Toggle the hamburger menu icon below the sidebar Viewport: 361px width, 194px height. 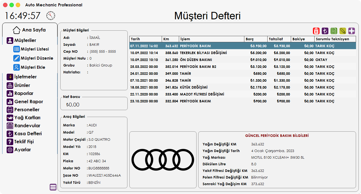coord(53,187)
